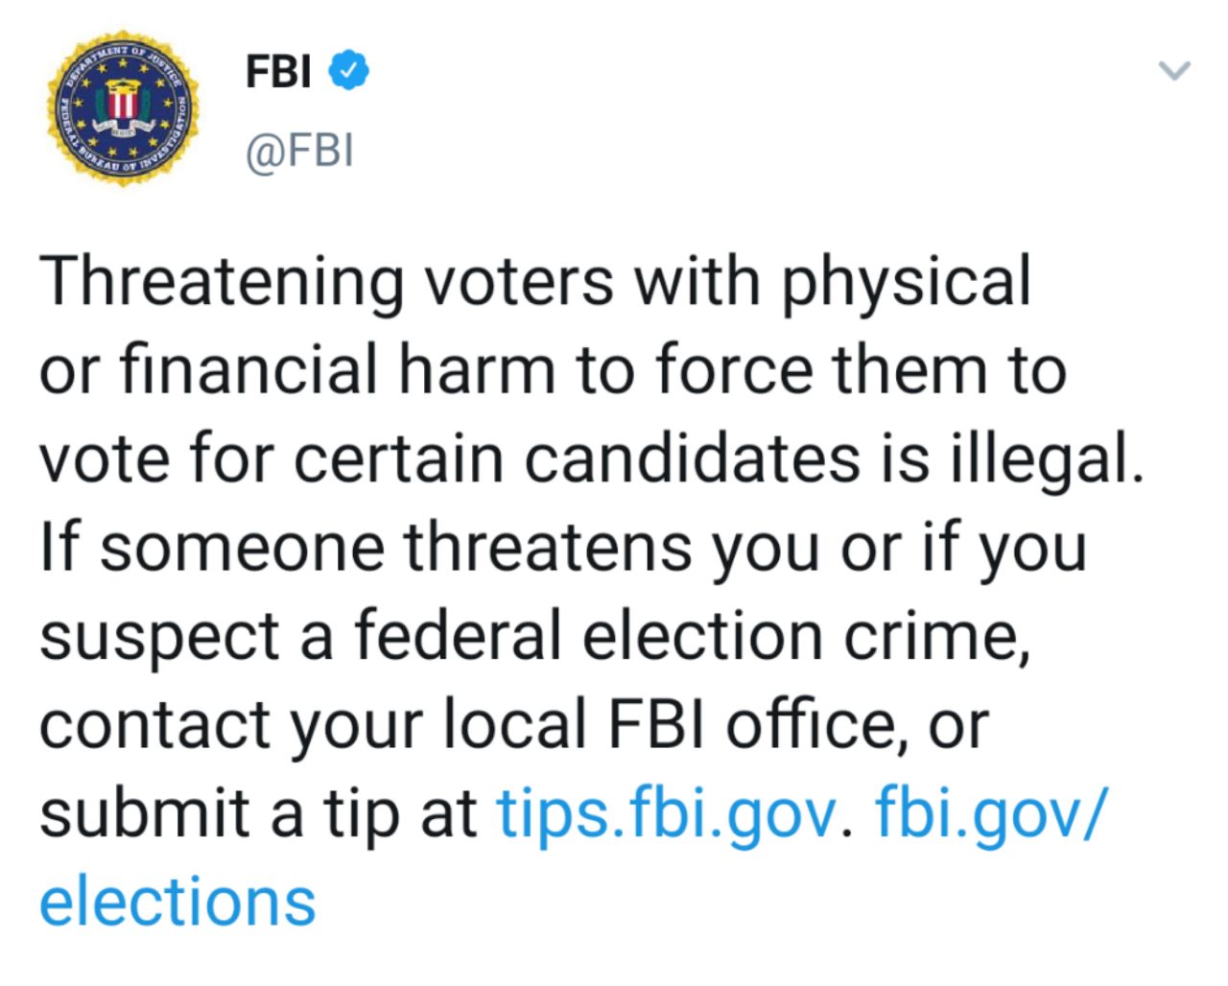Screen dimensions: 1228x986
Task: Click the word "voters" in the tweet
Action: [x=519, y=285]
